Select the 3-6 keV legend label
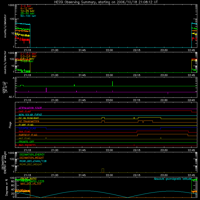The image size is (200, 200). pos(26,6)
